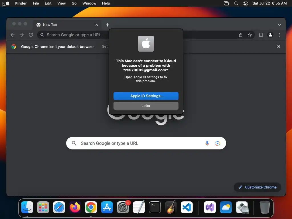Expand the Chrome tab search chevron
Screen dimensions: 292x219
coord(279,25)
